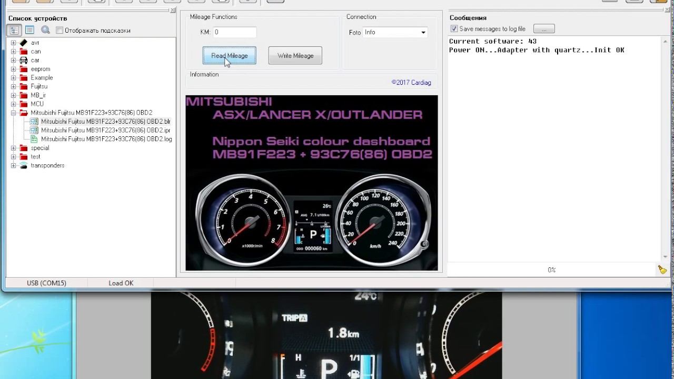Click the 'Power ON...Adapter with quartz' message line
674x379 pixels.
click(x=537, y=50)
